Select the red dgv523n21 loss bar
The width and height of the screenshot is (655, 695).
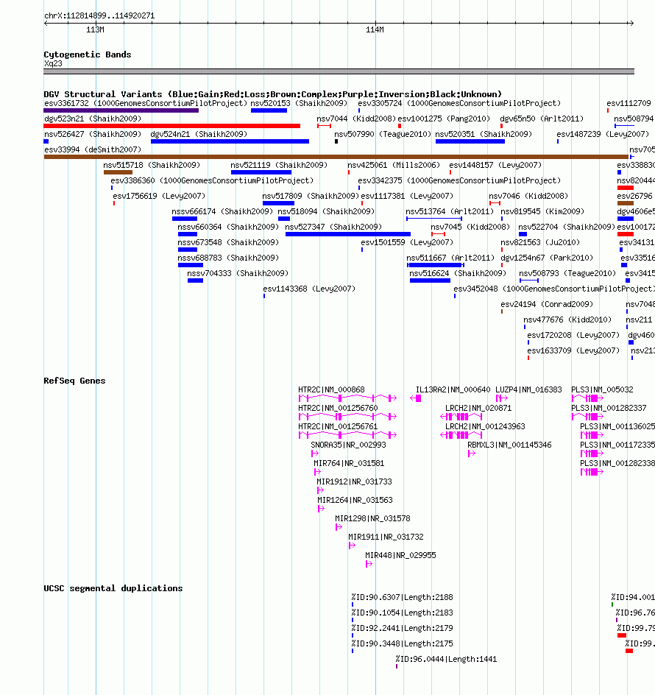click(x=172, y=126)
